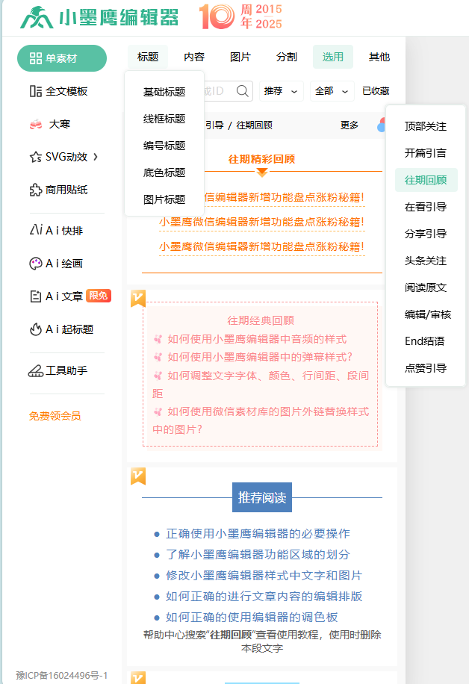
Task: Select 线框标题 from the dropdown menu
Action: (x=164, y=119)
